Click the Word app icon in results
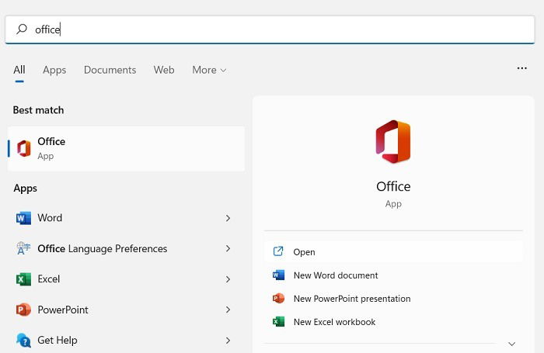 [x=23, y=218]
